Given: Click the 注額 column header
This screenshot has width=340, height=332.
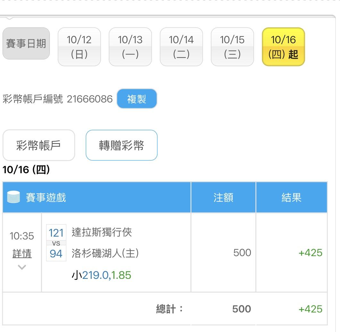Looking at the screenshot, I should tap(223, 197).
